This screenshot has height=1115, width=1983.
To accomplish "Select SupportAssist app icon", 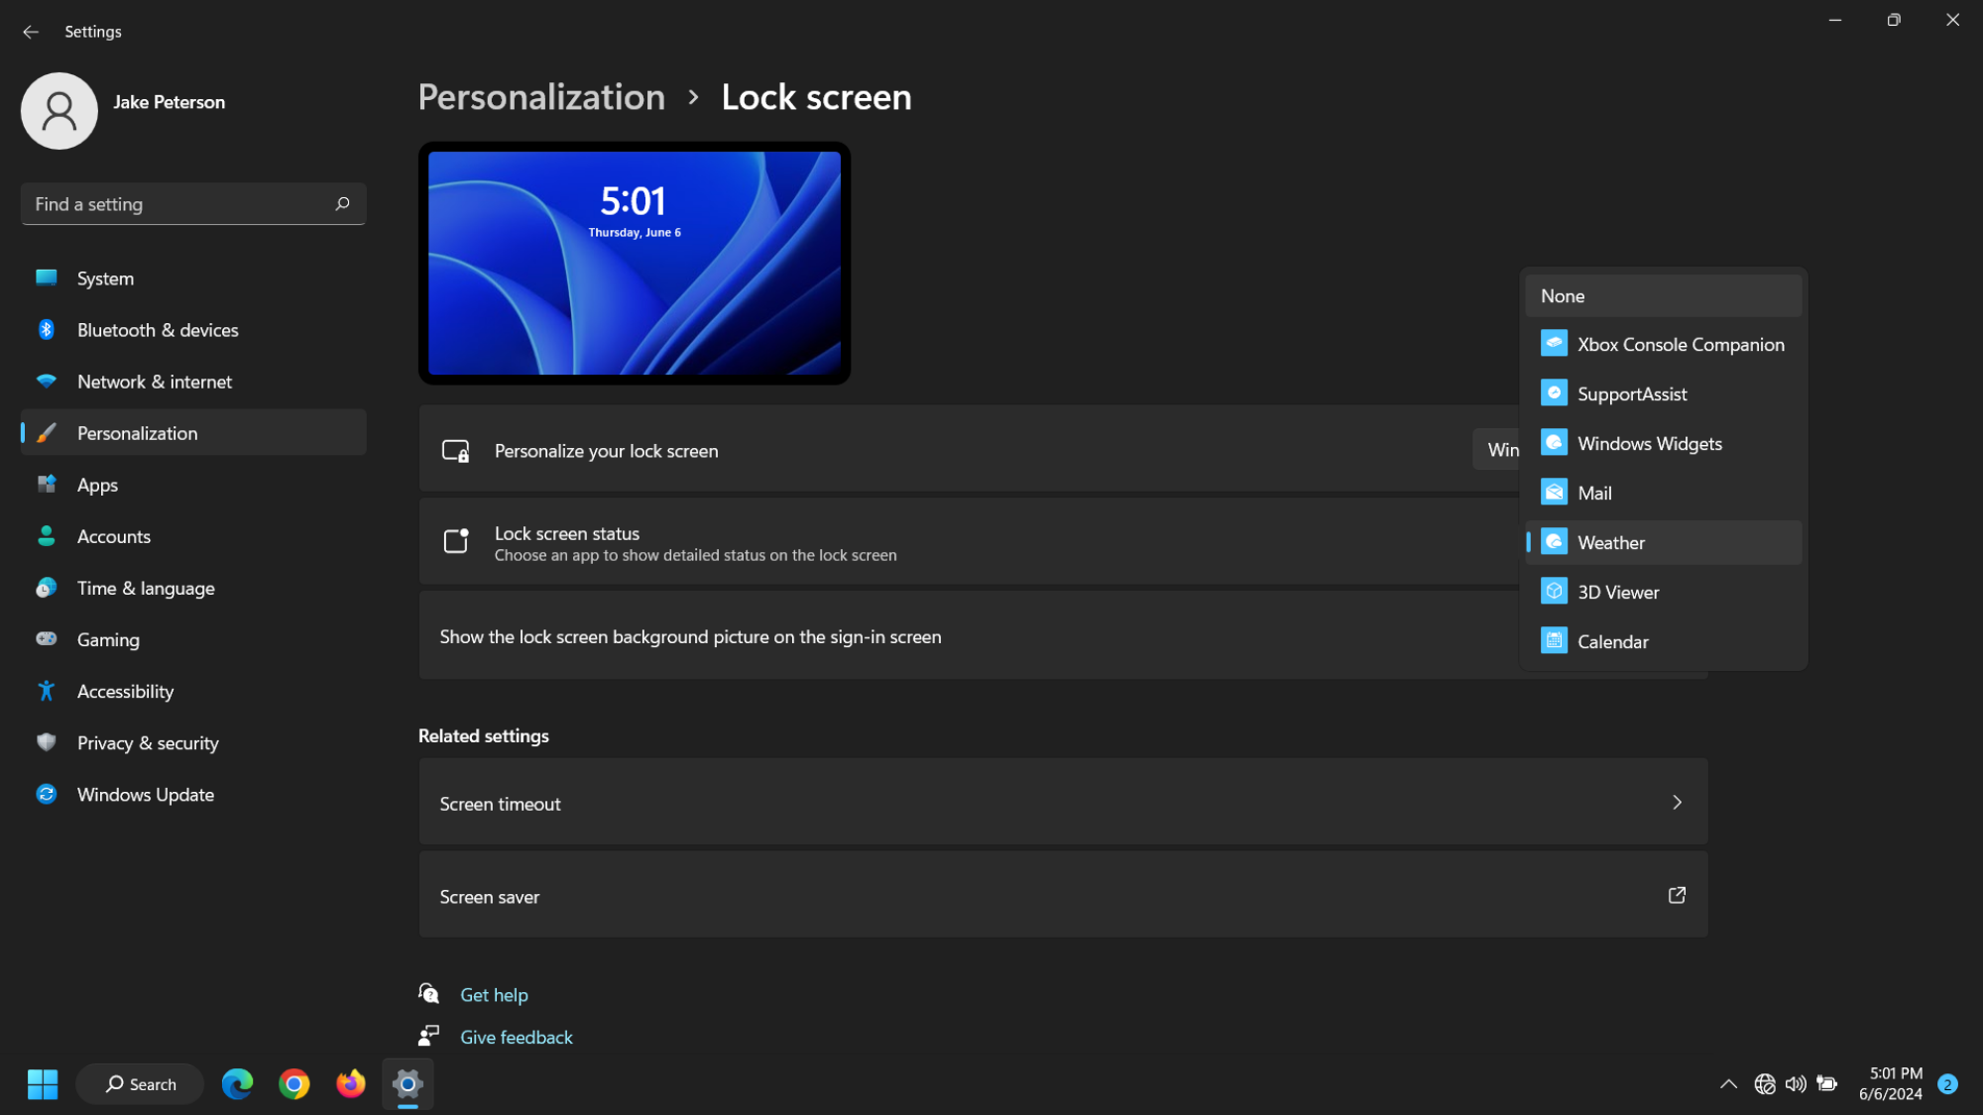I will click(1553, 393).
